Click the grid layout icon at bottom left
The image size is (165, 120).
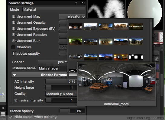[x=3, y=114]
